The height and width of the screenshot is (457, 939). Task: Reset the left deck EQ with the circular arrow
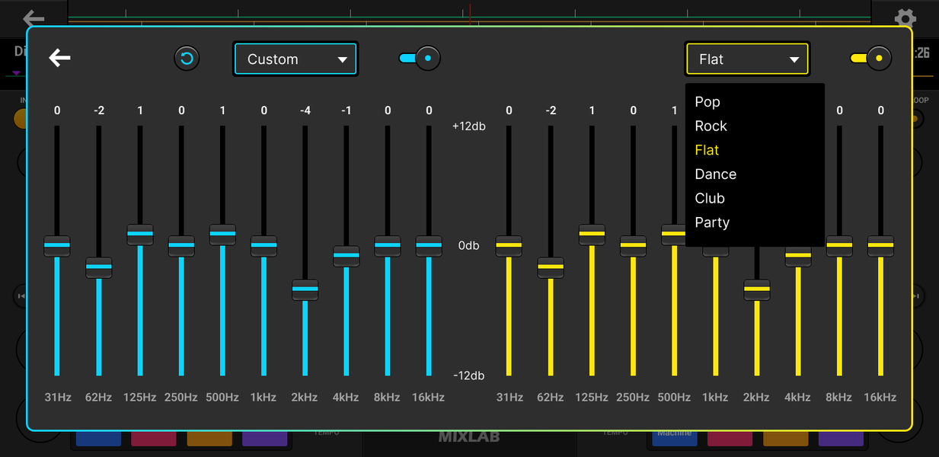coord(187,58)
